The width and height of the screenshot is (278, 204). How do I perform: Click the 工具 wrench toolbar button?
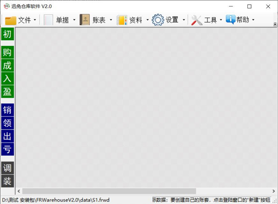click(x=207, y=20)
